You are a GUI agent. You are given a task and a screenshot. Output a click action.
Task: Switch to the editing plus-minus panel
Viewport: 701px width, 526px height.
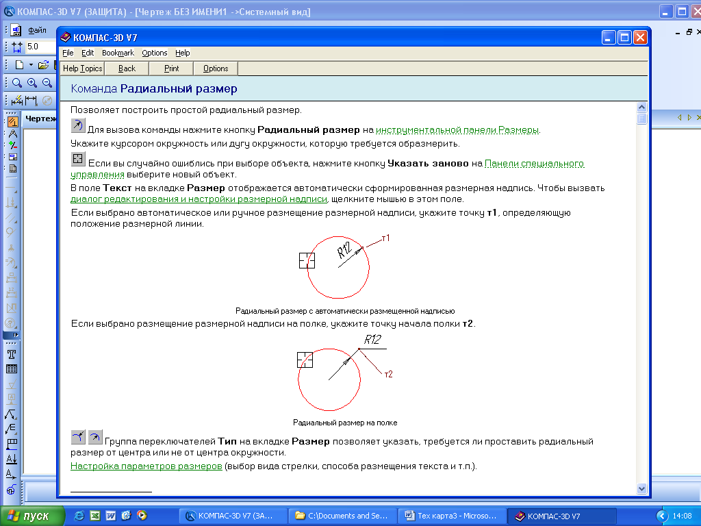pos(12,145)
